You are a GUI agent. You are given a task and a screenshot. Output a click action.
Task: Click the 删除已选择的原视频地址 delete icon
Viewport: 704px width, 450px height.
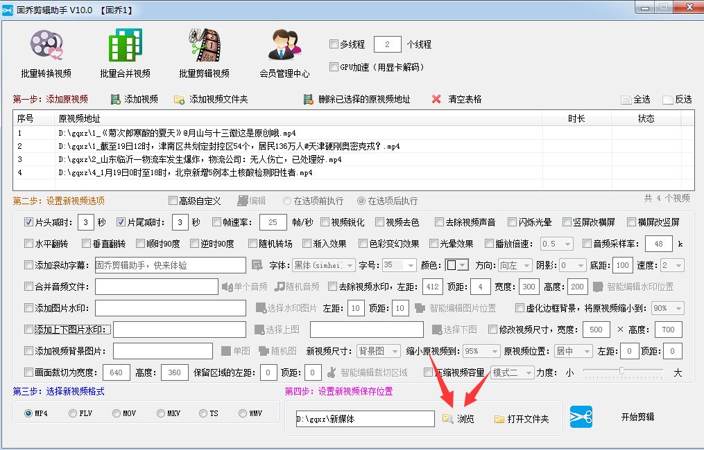click(308, 99)
